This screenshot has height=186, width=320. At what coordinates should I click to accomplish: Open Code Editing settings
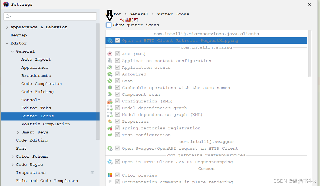32,140
